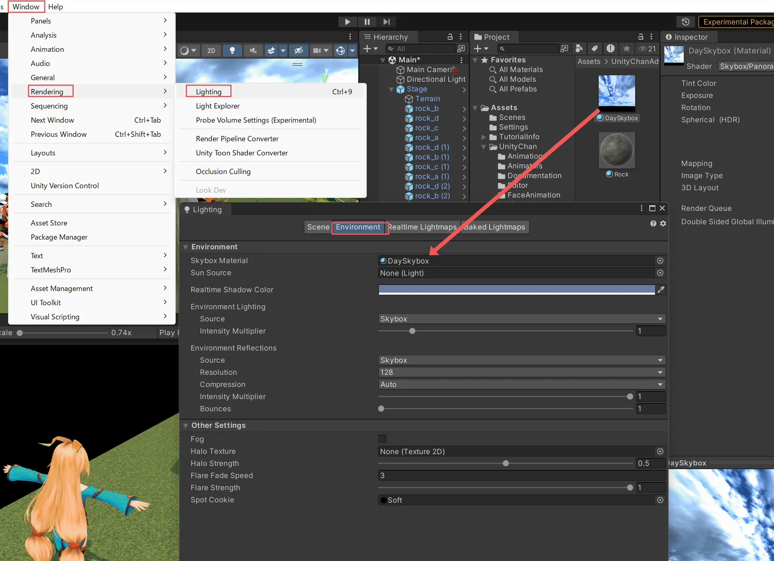The height and width of the screenshot is (561, 774).
Task: Open Environment Lighting Source dropdown
Action: pyautogui.click(x=521, y=319)
